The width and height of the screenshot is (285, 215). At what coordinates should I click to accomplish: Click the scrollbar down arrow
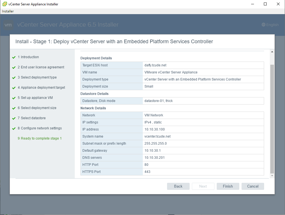click(x=272, y=176)
